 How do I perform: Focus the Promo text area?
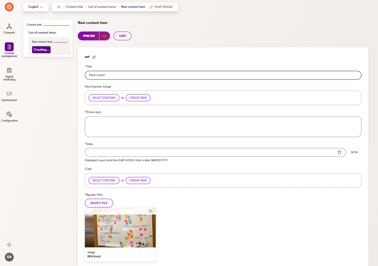(x=223, y=127)
